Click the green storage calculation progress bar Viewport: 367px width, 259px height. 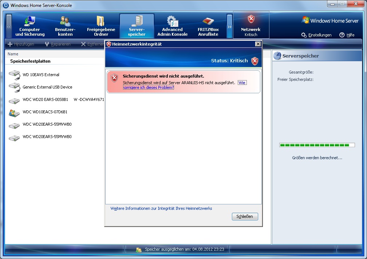click(316, 145)
